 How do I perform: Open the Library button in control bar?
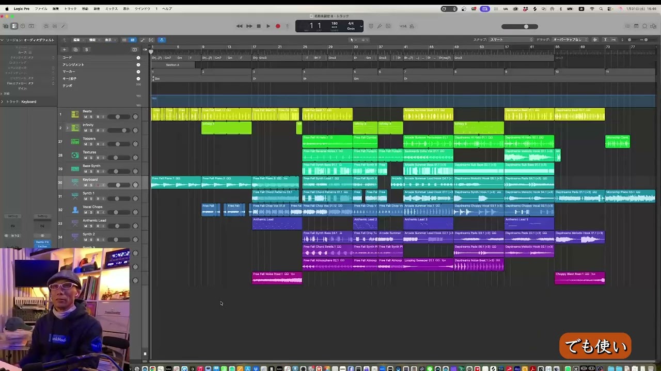[6, 26]
